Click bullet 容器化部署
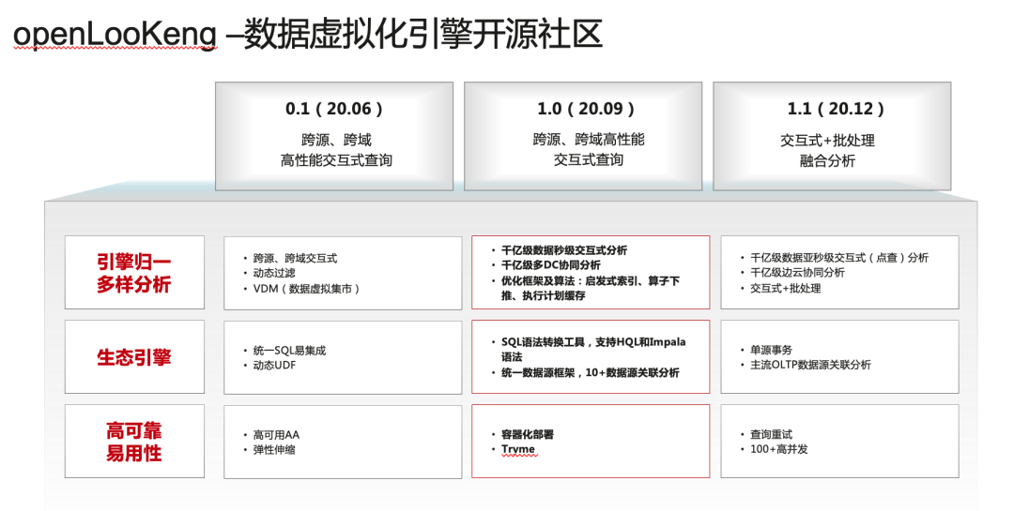1014x511 pixels. (528, 435)
